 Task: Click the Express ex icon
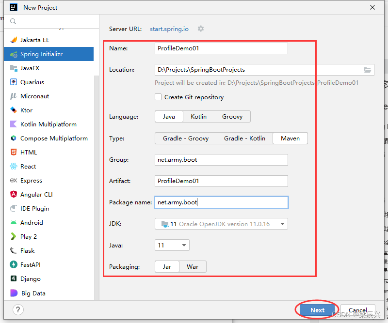[x=14, y=181]
